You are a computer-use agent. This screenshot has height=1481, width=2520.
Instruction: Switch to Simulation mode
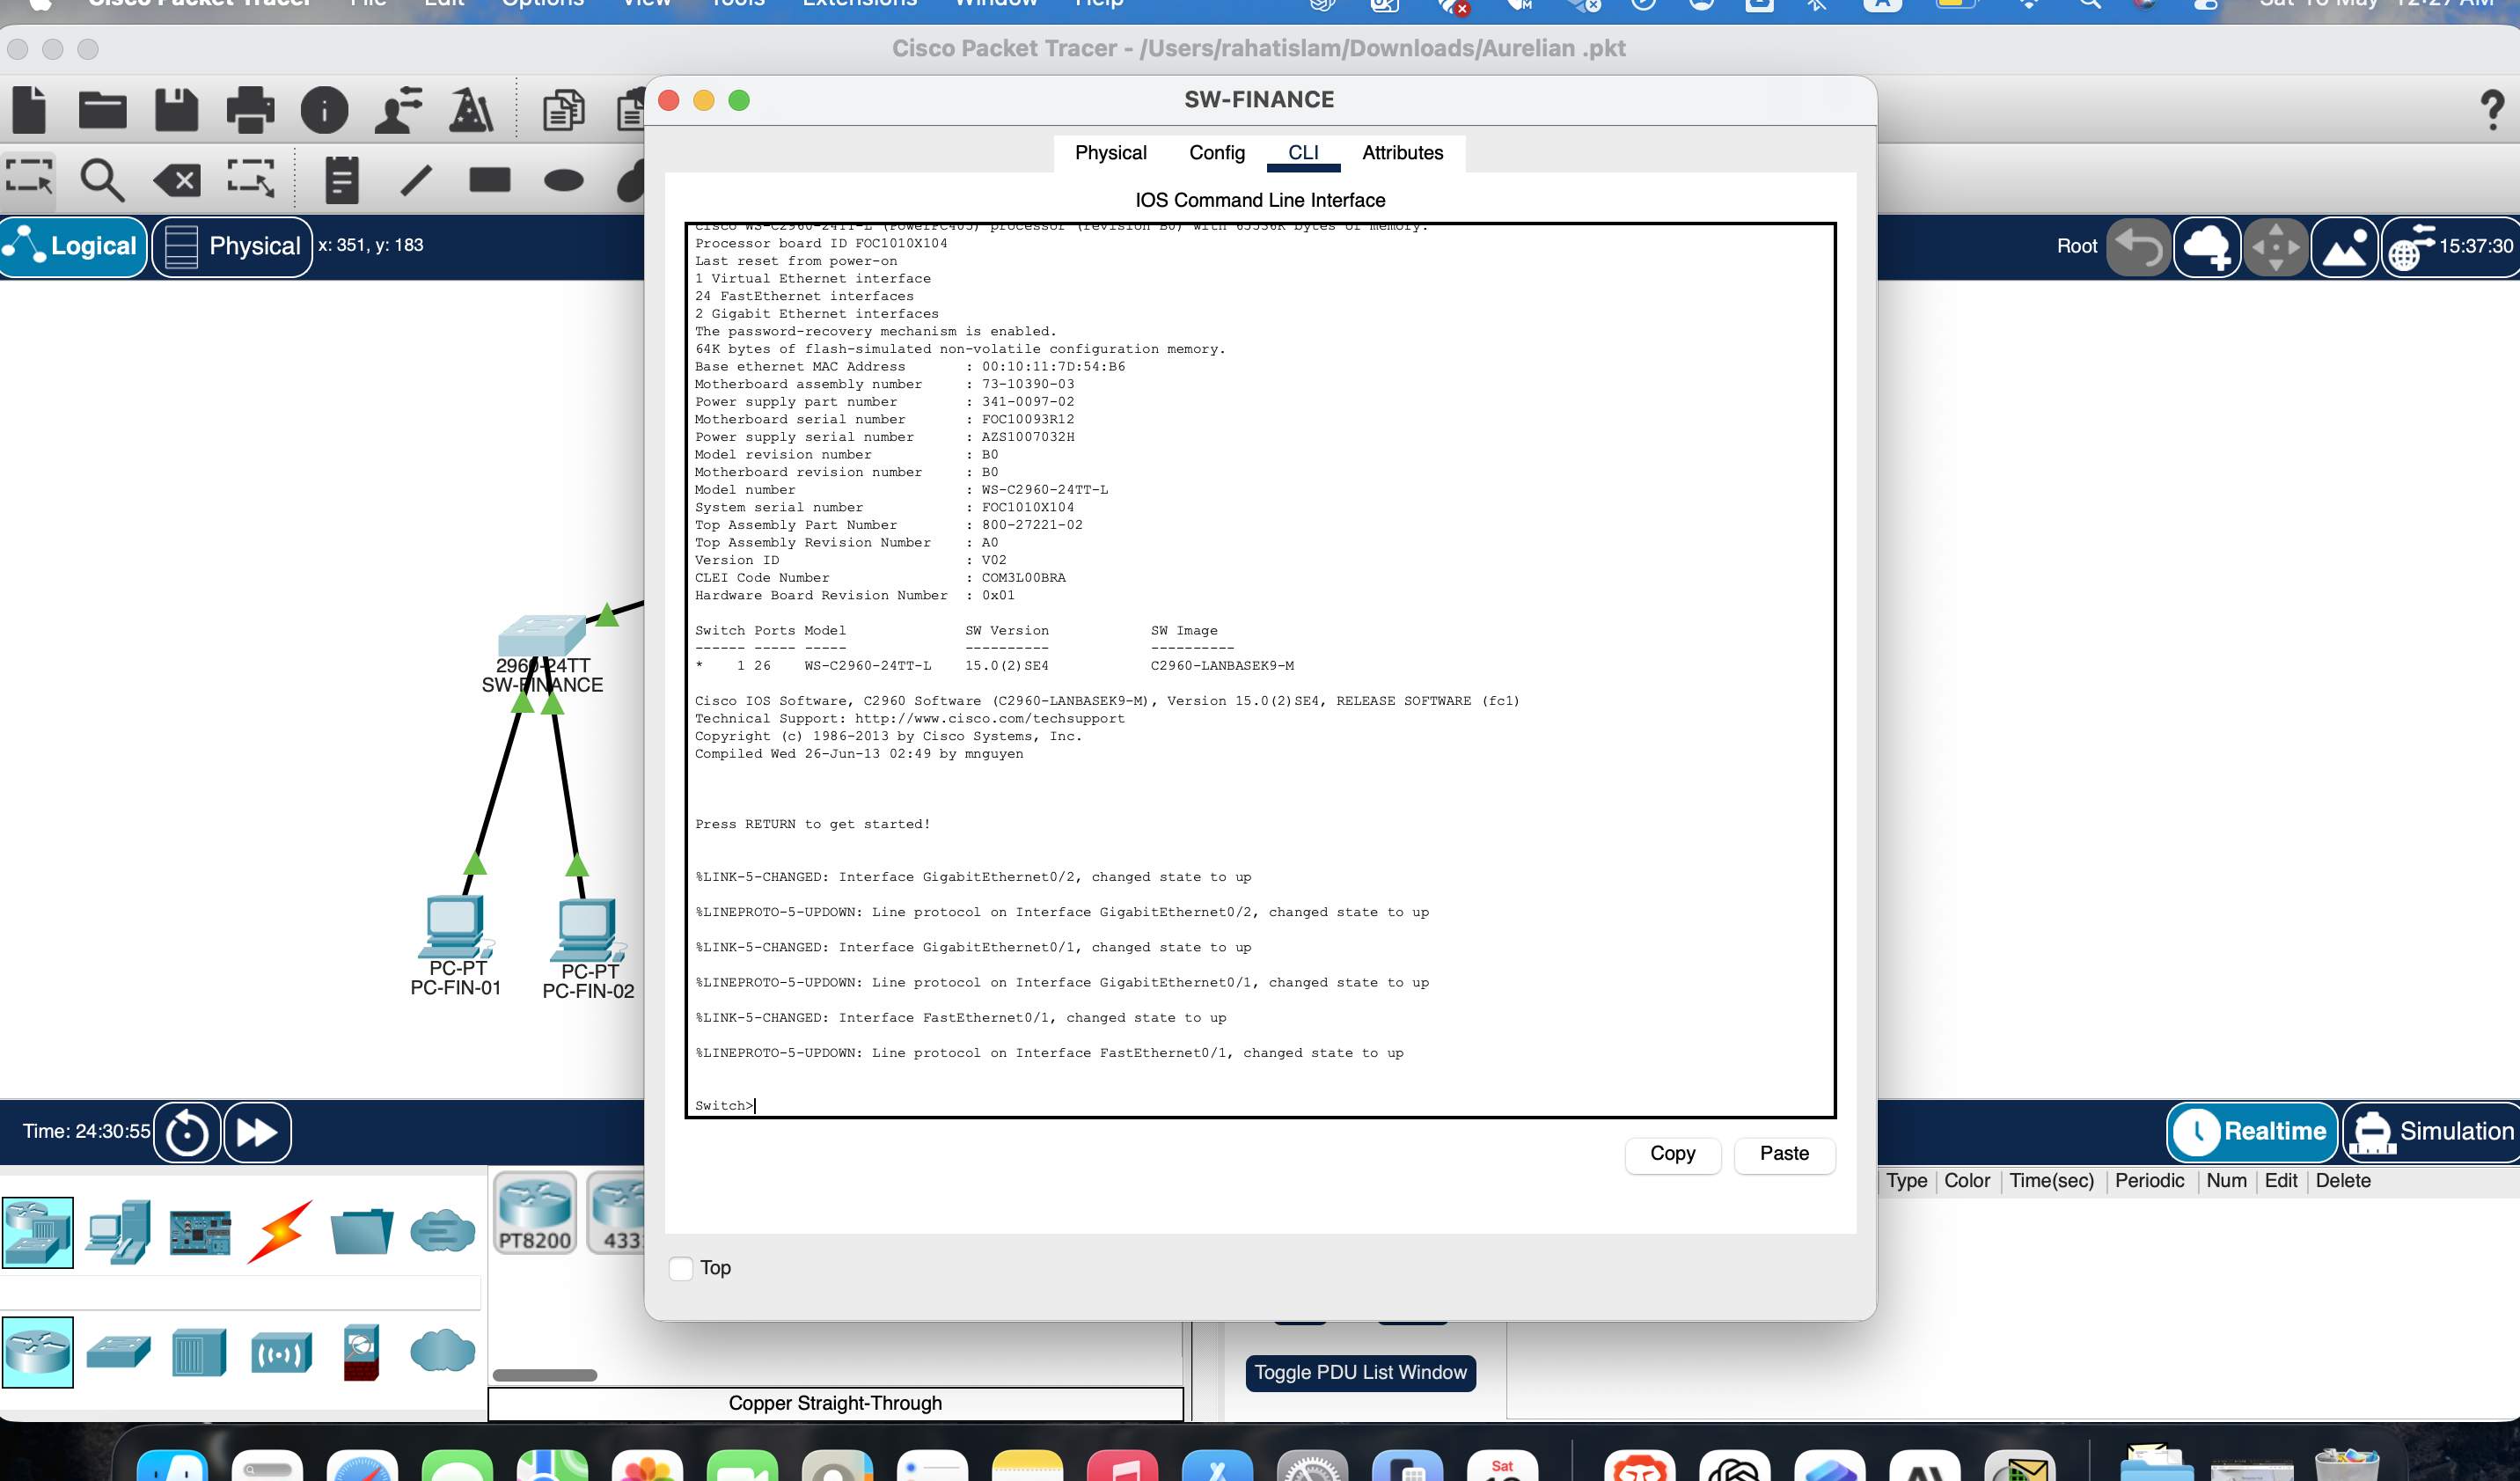coord(2431,1131)
